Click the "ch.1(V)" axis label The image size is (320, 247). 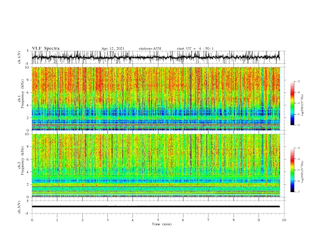(x=19, y=57)
